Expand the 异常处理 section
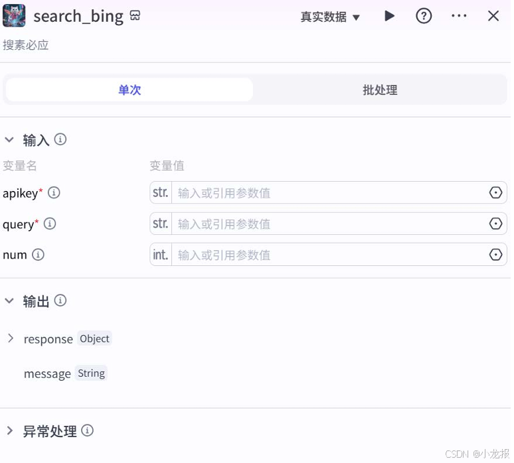This screenshot has height=463, width=514. click(x=10, y=431)
